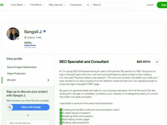Click the location pin icon near Udaipur

25,37
